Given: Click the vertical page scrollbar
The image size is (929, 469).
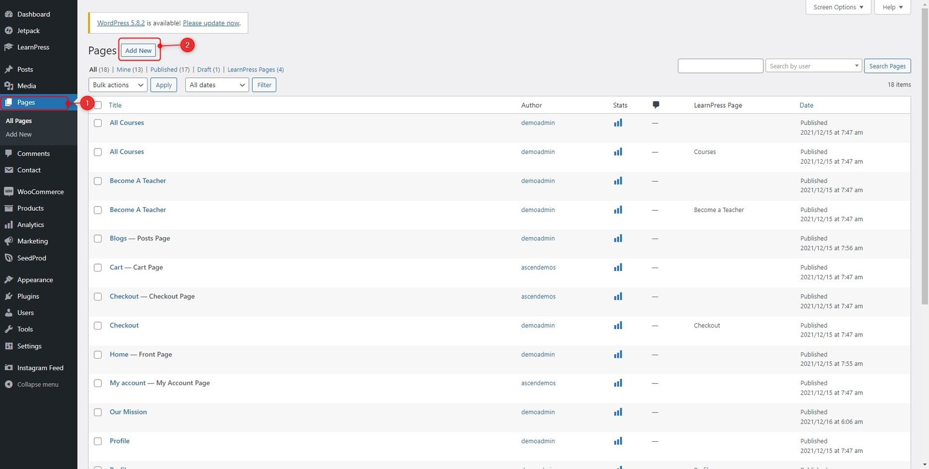Looking at the screenshot, I should (x=924, y=157).
